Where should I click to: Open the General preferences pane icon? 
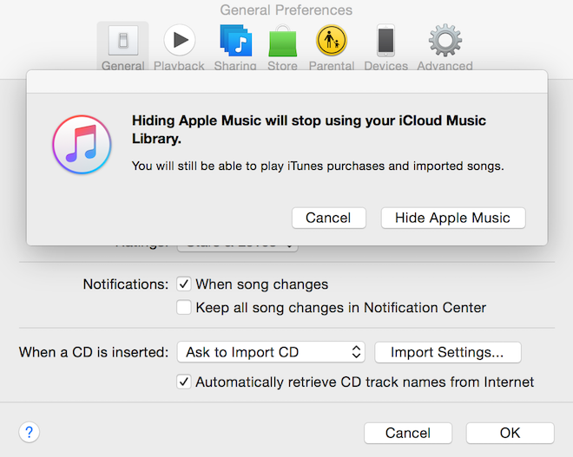pyautogui.click(x=123, y=42)
